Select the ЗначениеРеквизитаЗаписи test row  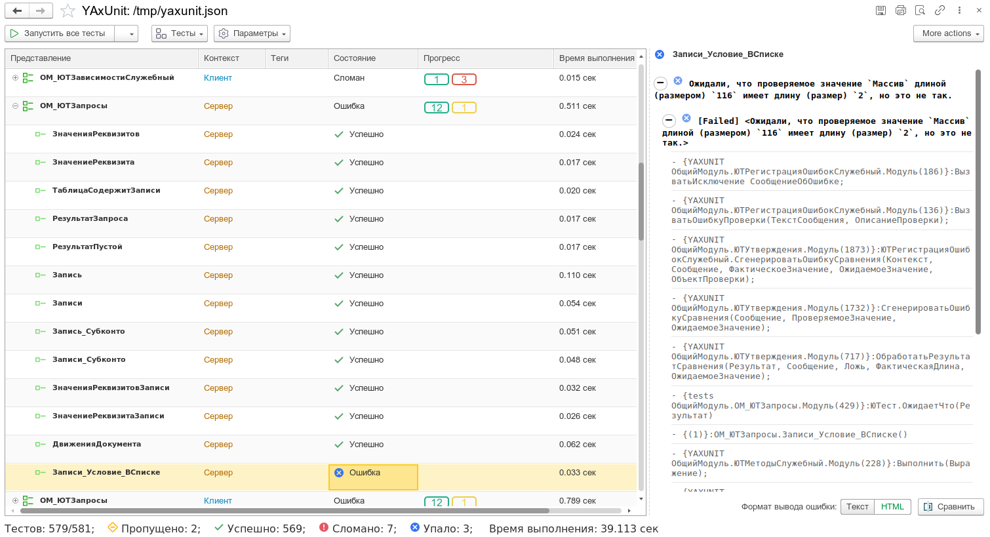tap(321, 421)
